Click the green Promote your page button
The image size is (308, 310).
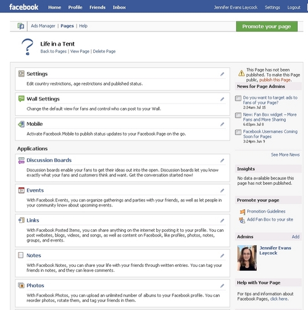click(267, 27)
